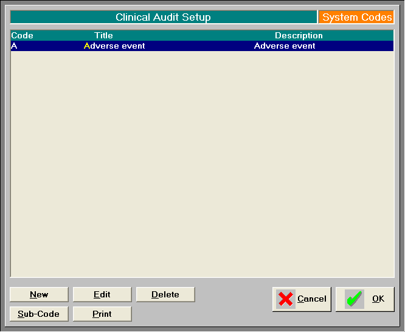The height and width of the screenshot is (332, 405).
Task: Click the Clinical Audit Setup title banner
Action: pyautogui.click(x=164, y=17)
